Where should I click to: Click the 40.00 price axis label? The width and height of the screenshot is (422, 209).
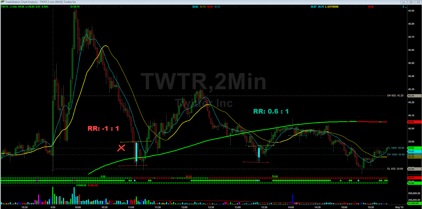411,129
